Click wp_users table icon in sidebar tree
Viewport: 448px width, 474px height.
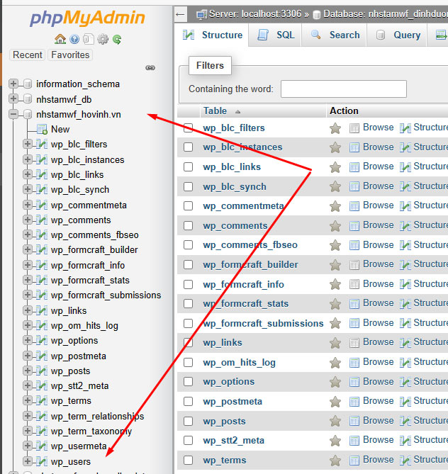click(42, 461)
